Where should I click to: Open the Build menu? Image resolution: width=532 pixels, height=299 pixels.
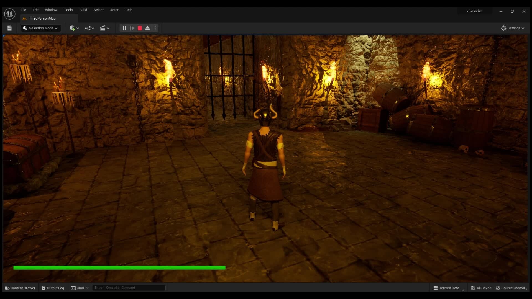point(83,10)
